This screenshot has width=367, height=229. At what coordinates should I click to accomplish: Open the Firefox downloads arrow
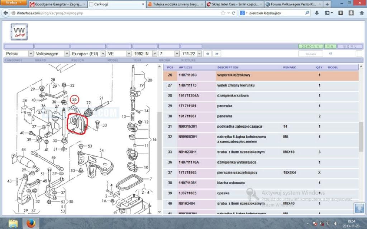click(x=317, y=13)
